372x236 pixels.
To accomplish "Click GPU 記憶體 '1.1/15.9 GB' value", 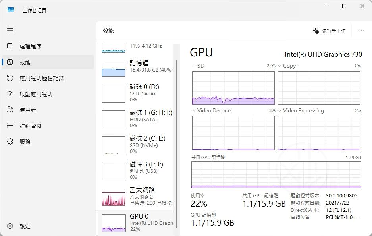I will (212, 223).
